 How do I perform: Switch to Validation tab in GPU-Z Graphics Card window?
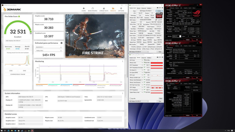(x=149, y=8)
